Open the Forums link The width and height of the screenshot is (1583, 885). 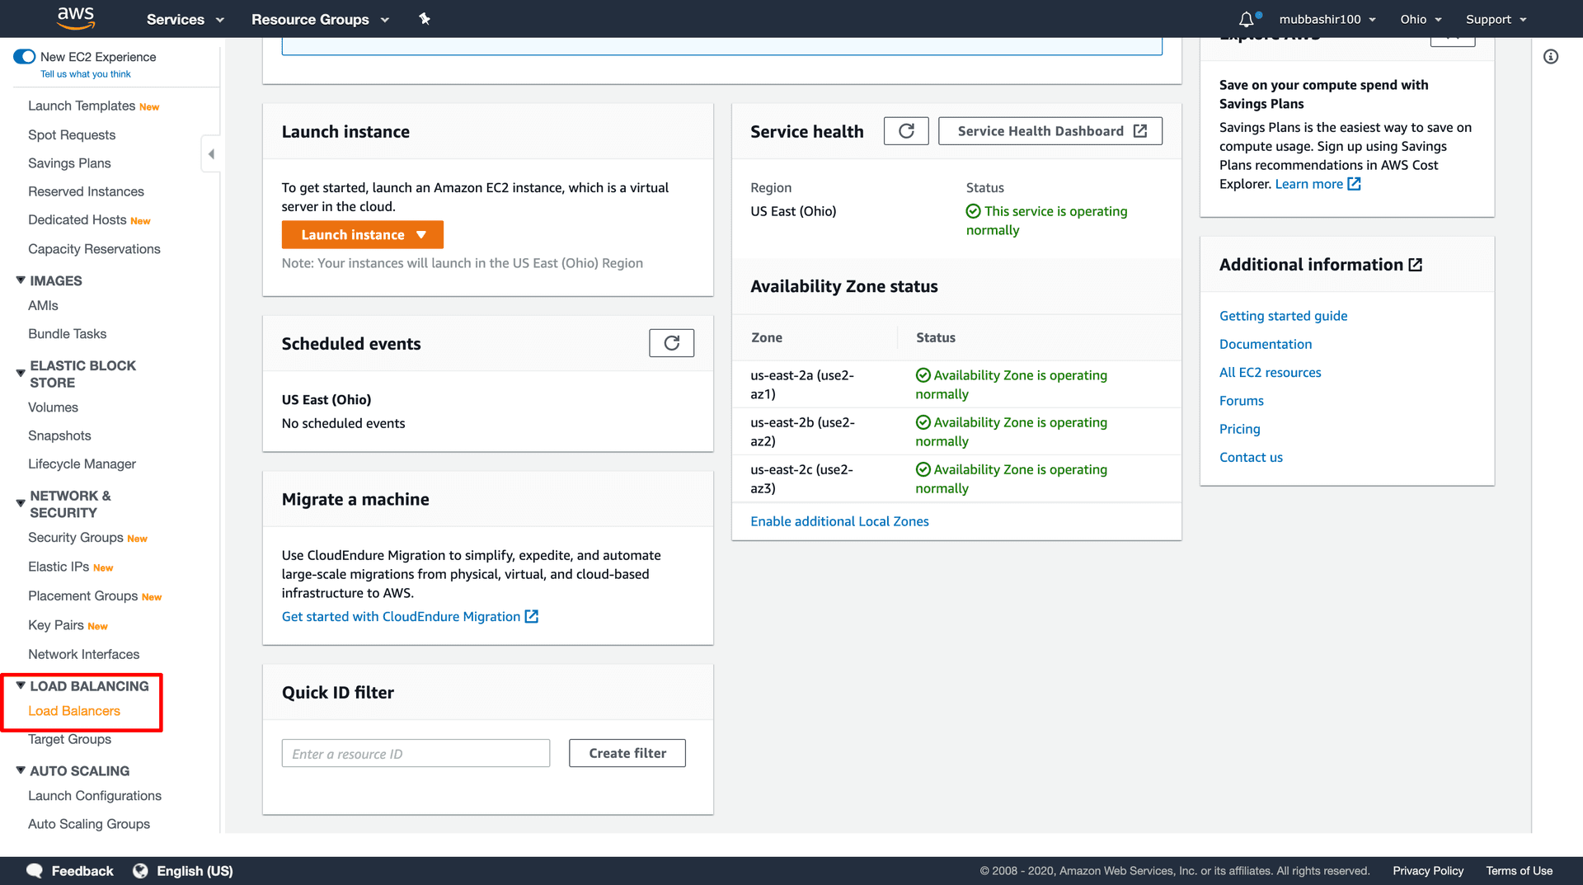pyautogui.click(x=1241, y=401)
